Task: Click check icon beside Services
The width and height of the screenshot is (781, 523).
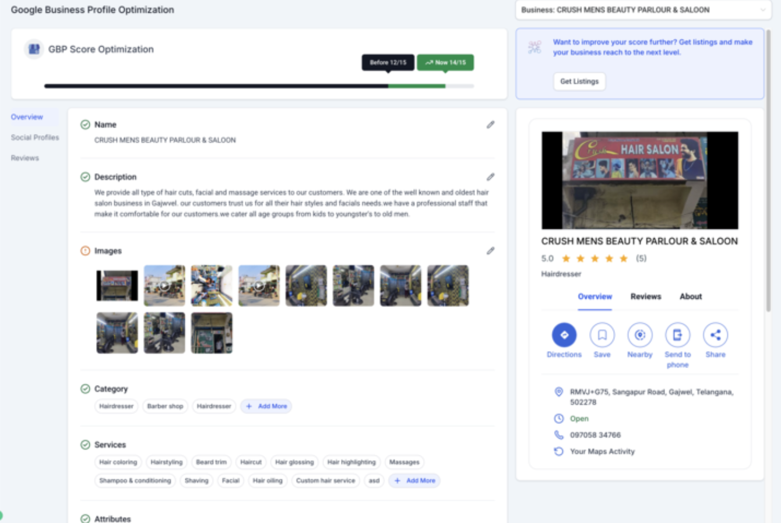Action: point(85,445)
